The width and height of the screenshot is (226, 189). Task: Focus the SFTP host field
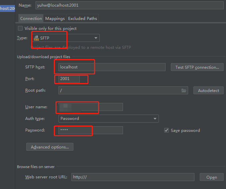(x=112, y=67)
